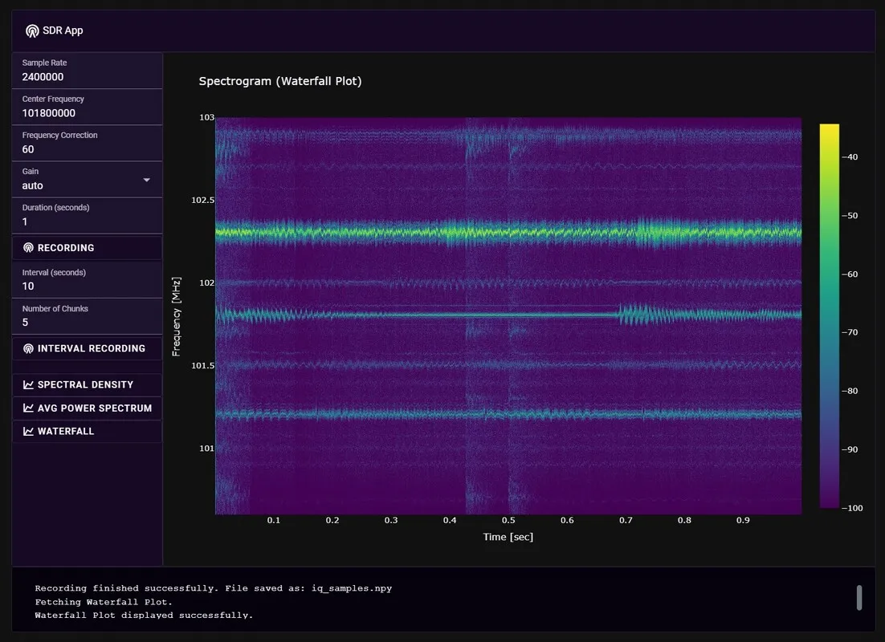Start capture with the RECORDING button

point(87,248)
